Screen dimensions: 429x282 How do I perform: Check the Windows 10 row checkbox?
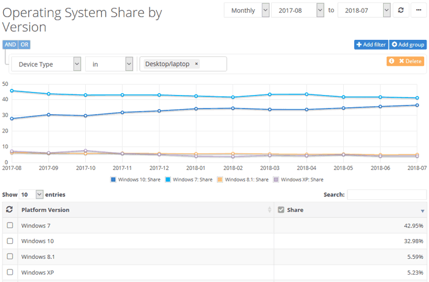10,241
